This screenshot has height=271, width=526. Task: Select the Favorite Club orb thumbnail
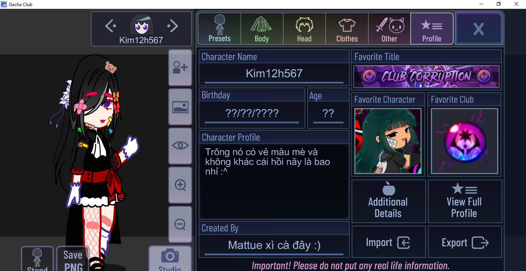pyautogui.click(x=464, y=141)
